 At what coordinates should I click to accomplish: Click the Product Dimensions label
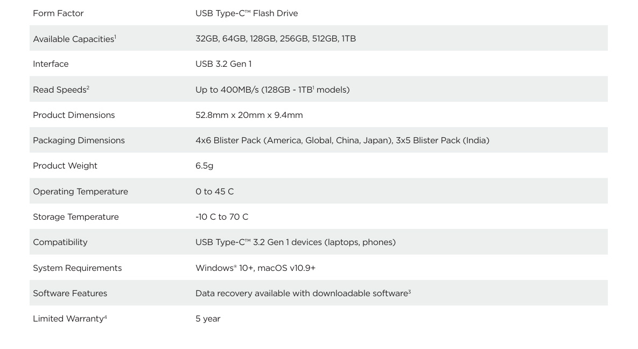[x=74, y=115]
